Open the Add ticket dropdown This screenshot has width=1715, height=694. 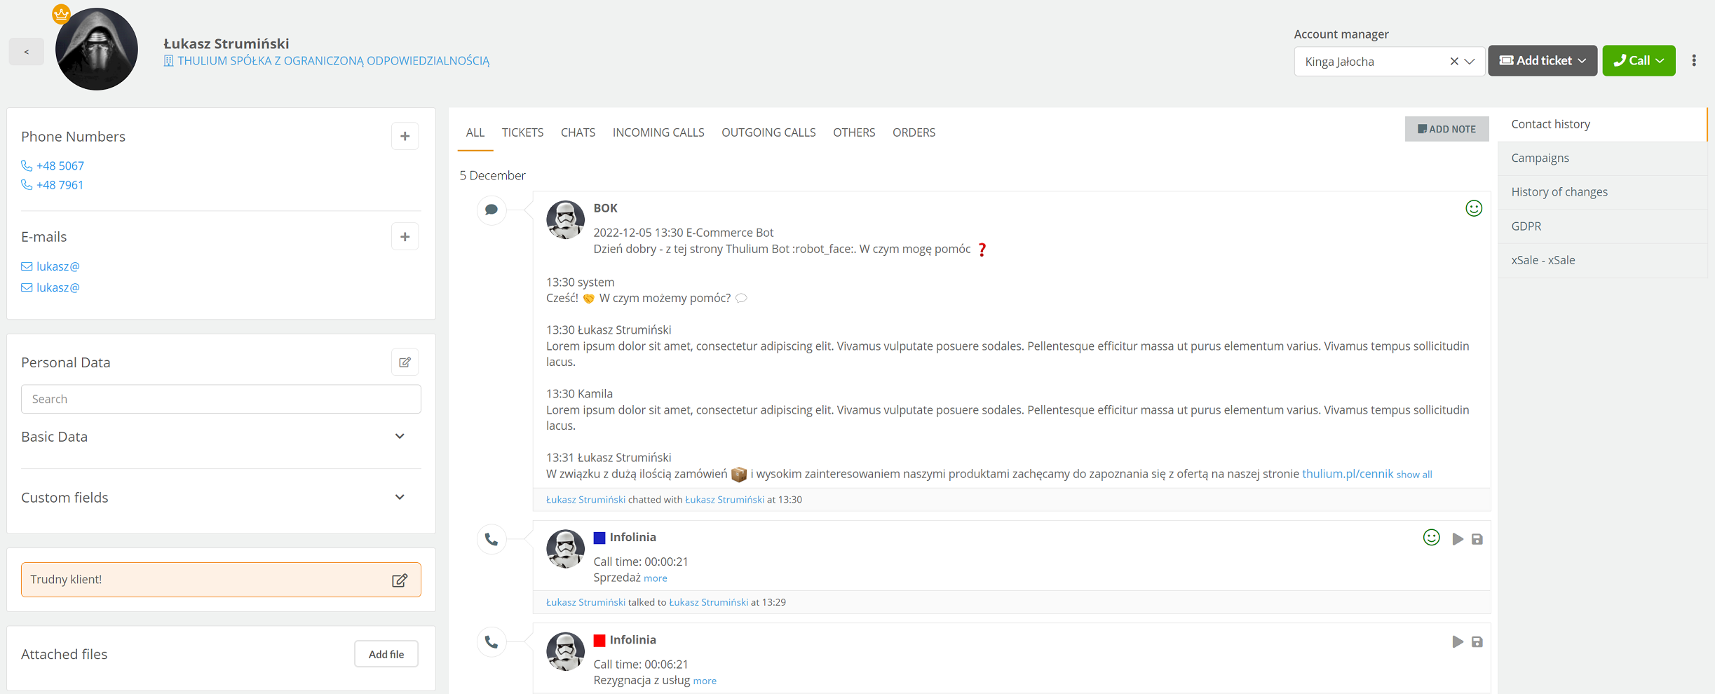[1543, 61]
